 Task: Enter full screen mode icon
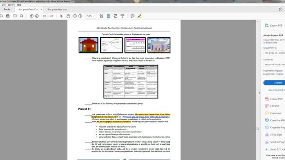(115, 16)
